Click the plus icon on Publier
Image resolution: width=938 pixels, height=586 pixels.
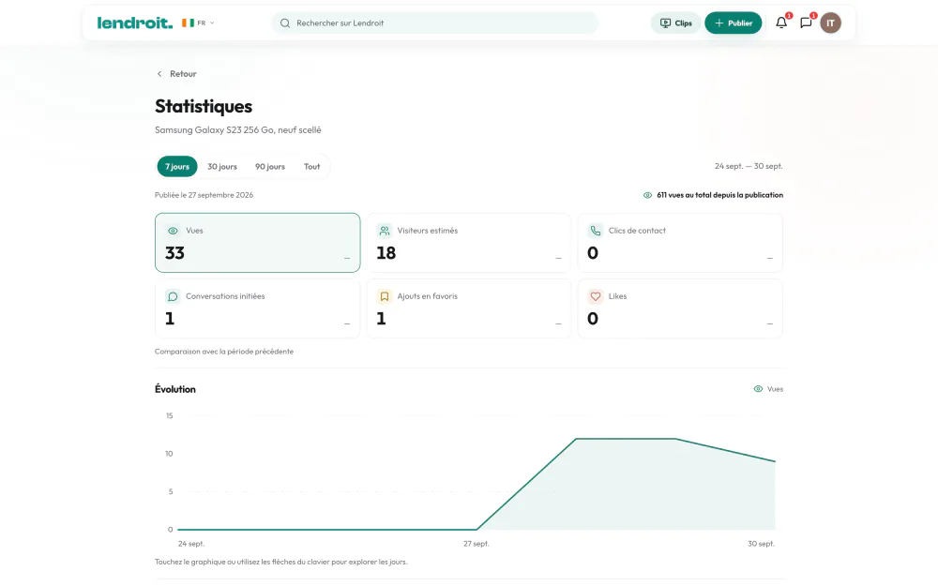719,23
